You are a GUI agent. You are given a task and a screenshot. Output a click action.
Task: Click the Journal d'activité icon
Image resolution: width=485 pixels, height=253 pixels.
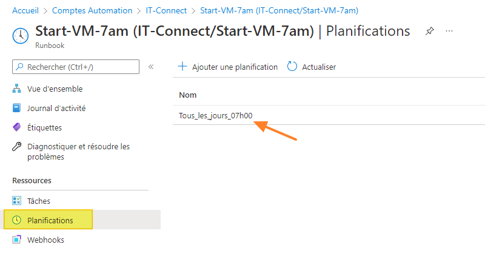[x=17, y=108]
